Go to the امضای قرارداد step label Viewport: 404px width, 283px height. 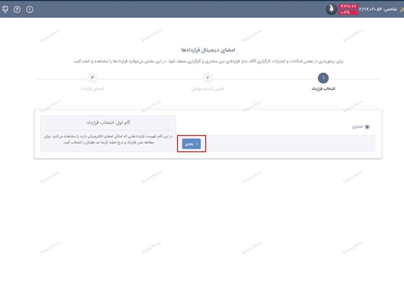[92, 89]
